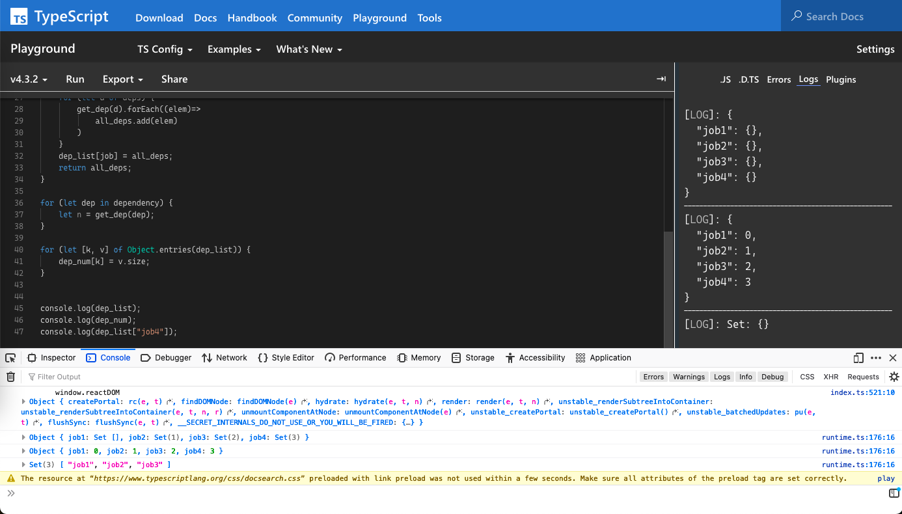The image size is (902, 514).
Task: Open index.ts:521:10 source link
Action: [x=862, y=392]
